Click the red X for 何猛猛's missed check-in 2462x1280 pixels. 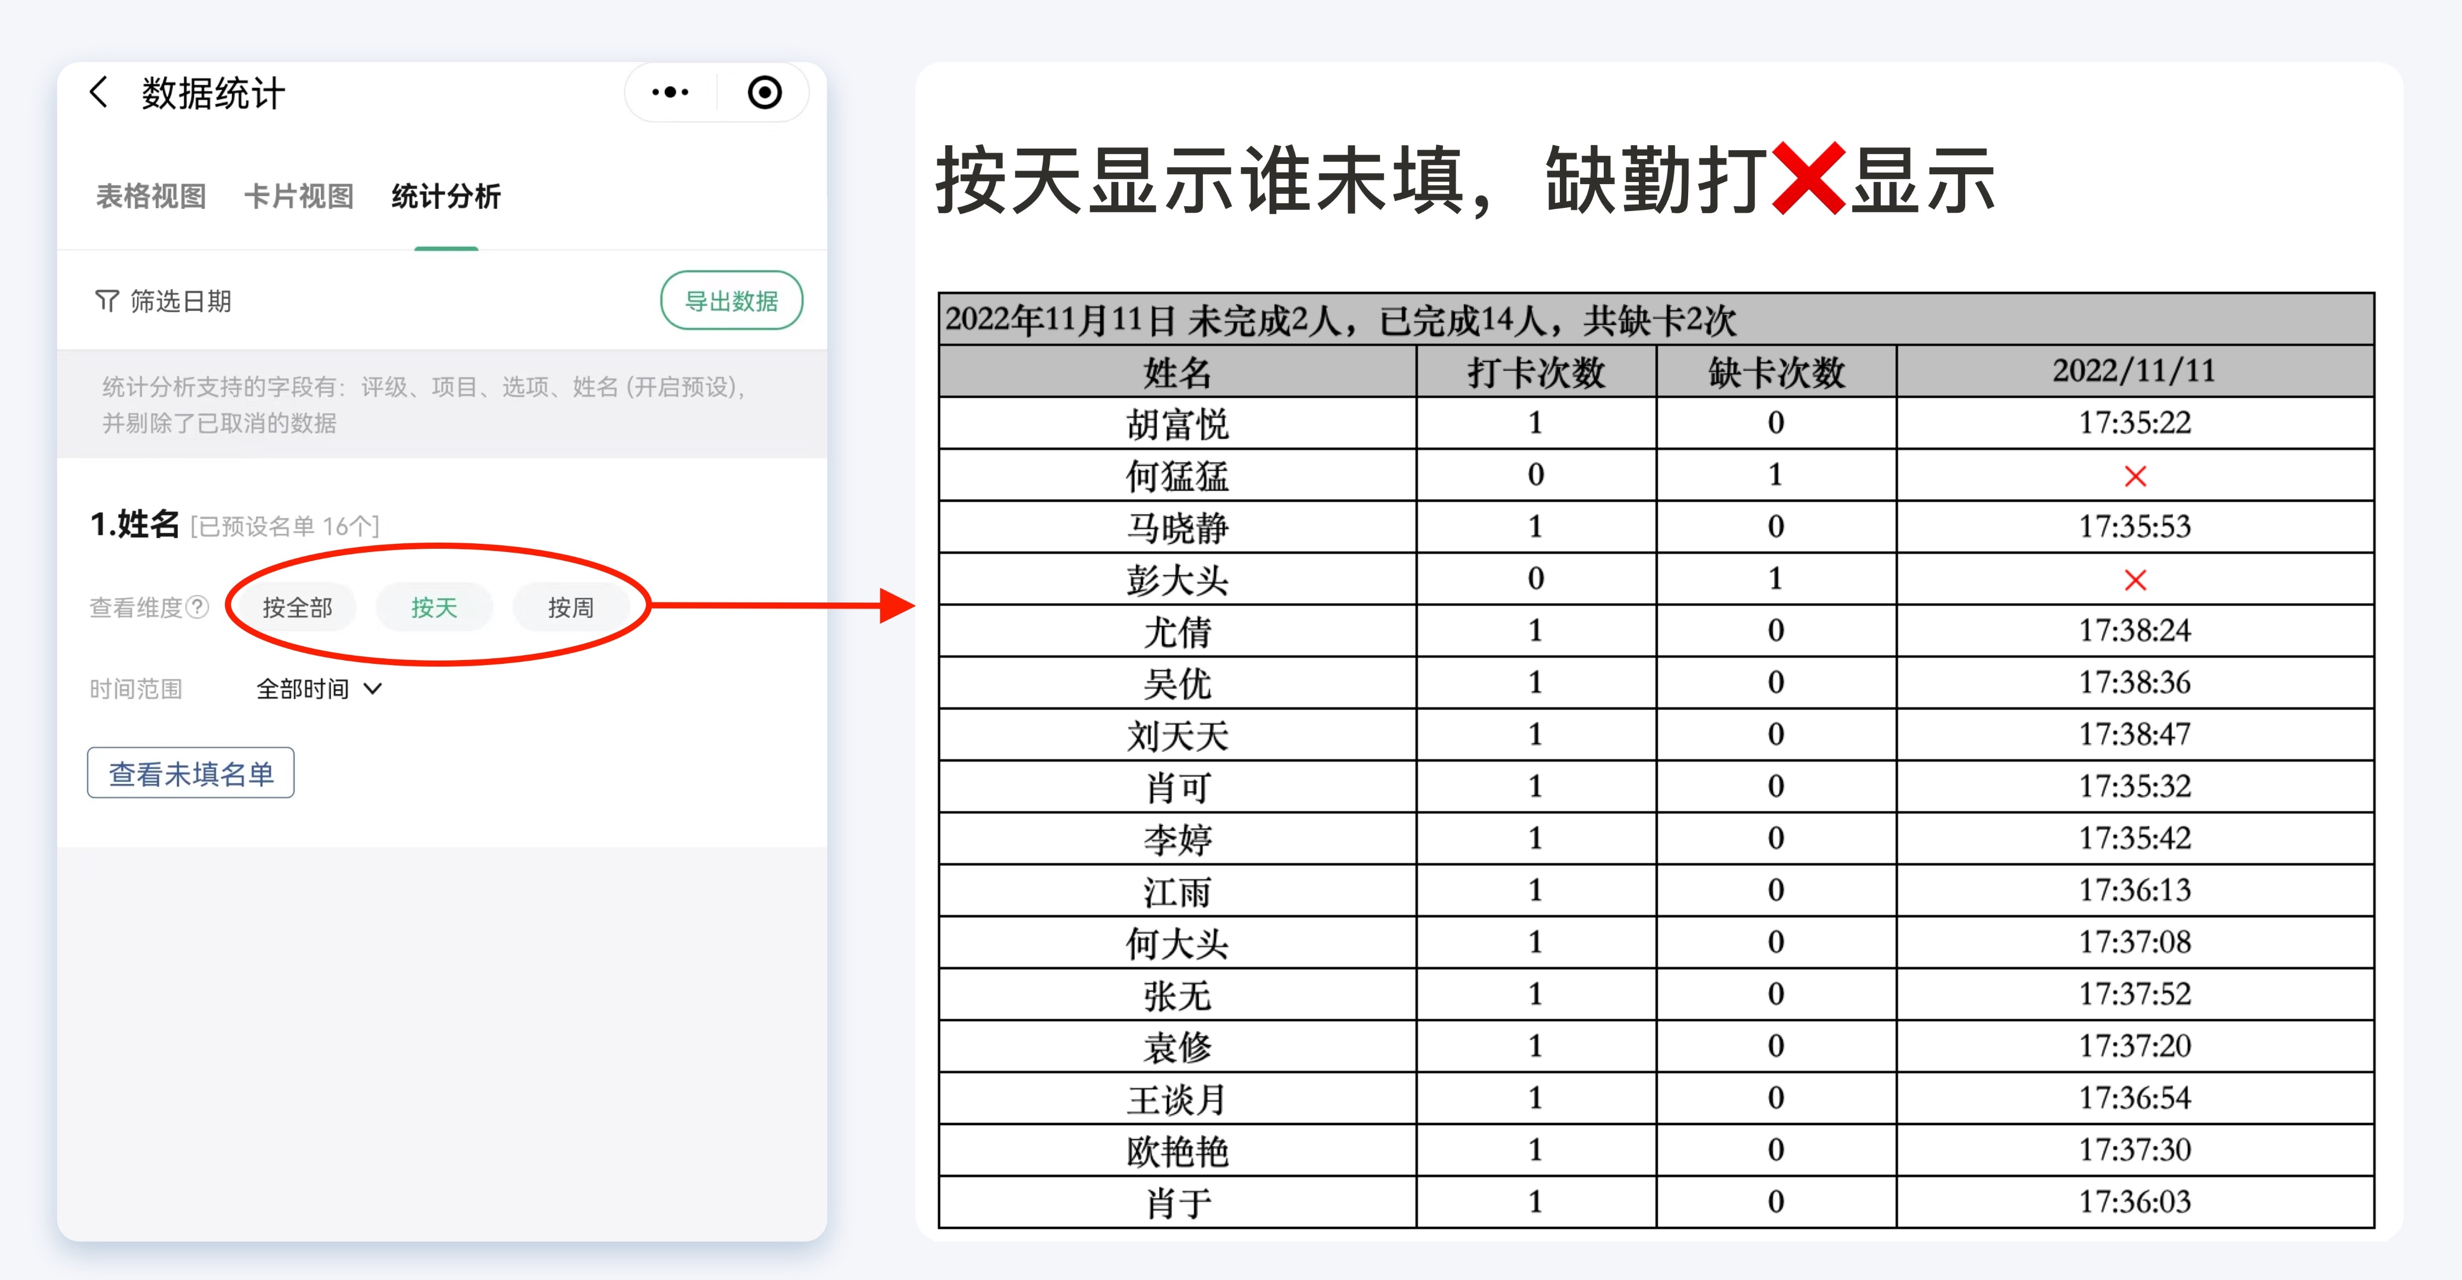coord(2136,475)
